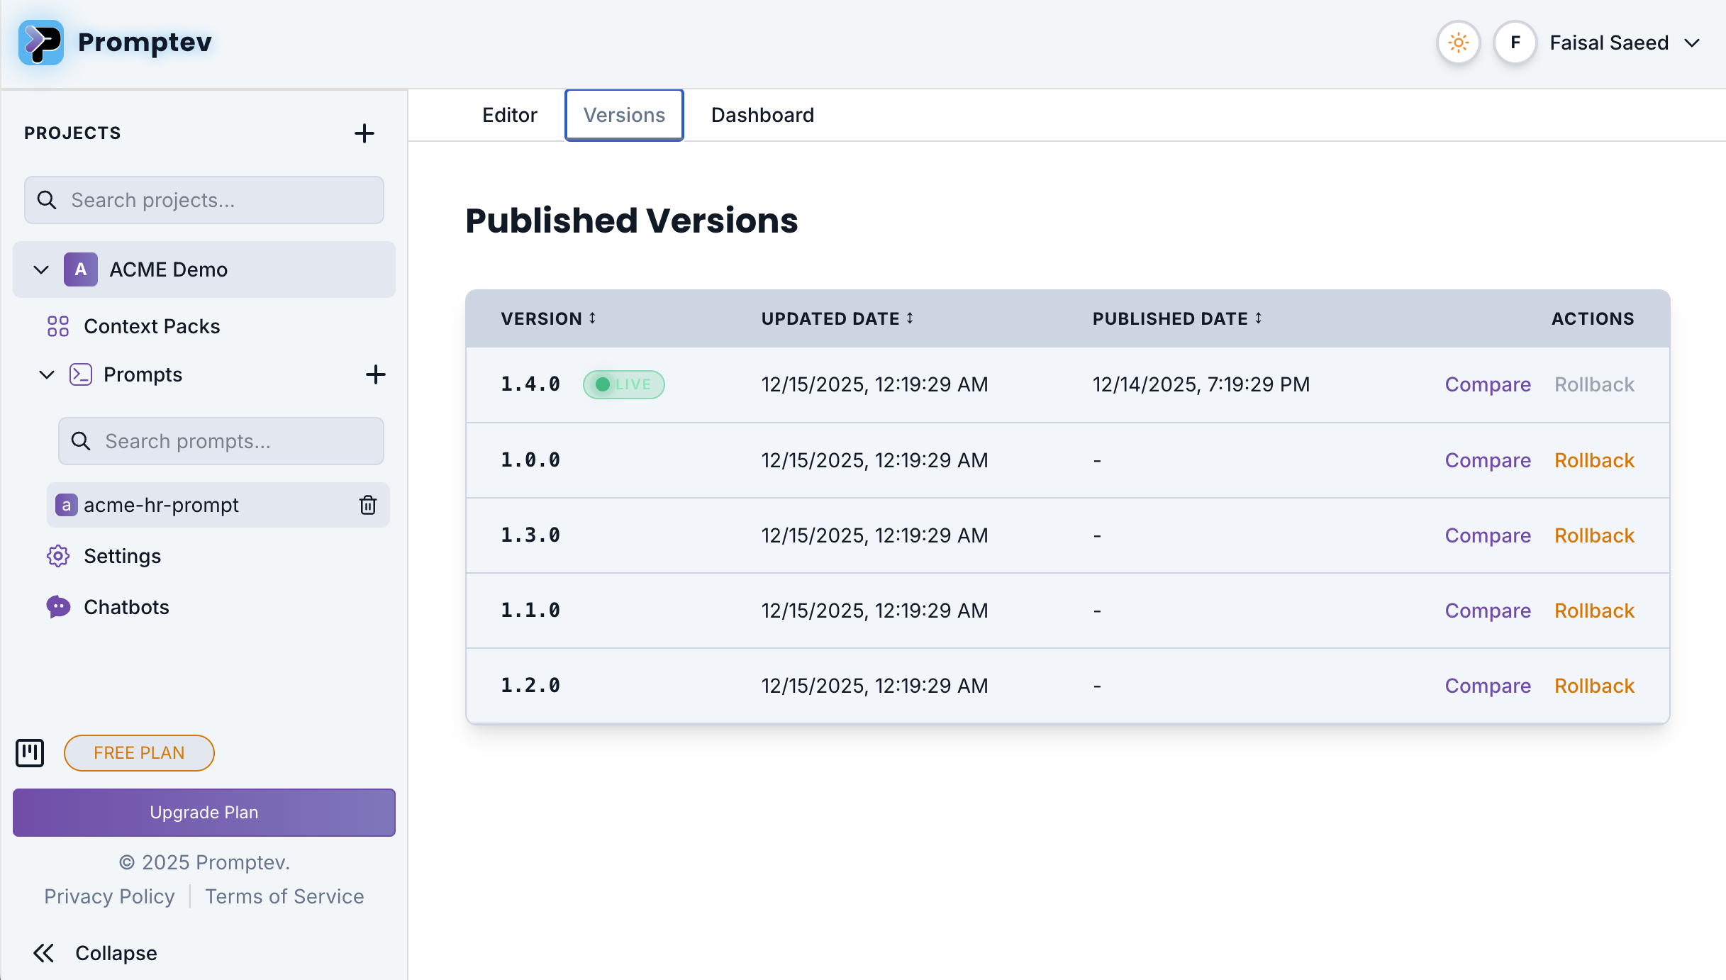
Task: Click the Search projects field
Action: pyautogui.click(x=204, y=201)
